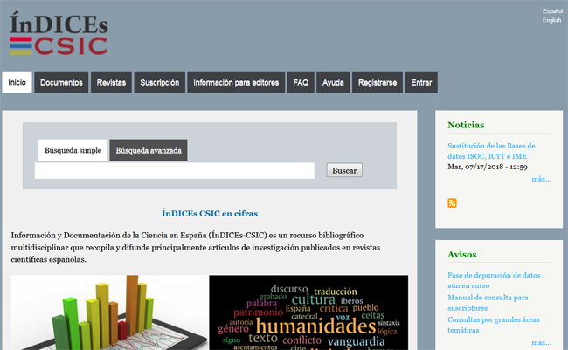Open the Ayuda menu item
Screen dimensions: 568x350
coord(333,83)
